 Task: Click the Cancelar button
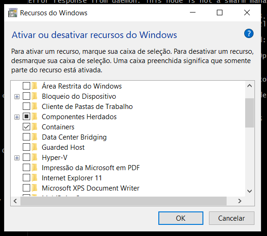point(232,218)
